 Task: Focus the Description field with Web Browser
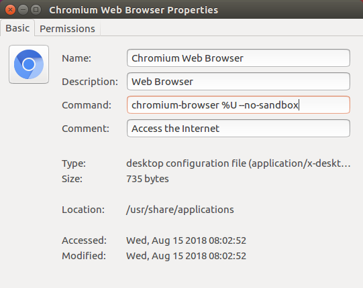click(238, 82)
